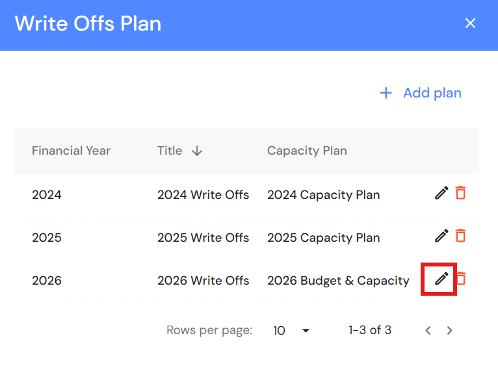Screen dimensions: 498x375
Task: Select the 2024 Capacity Plan cell
Action: coord(323,194)
